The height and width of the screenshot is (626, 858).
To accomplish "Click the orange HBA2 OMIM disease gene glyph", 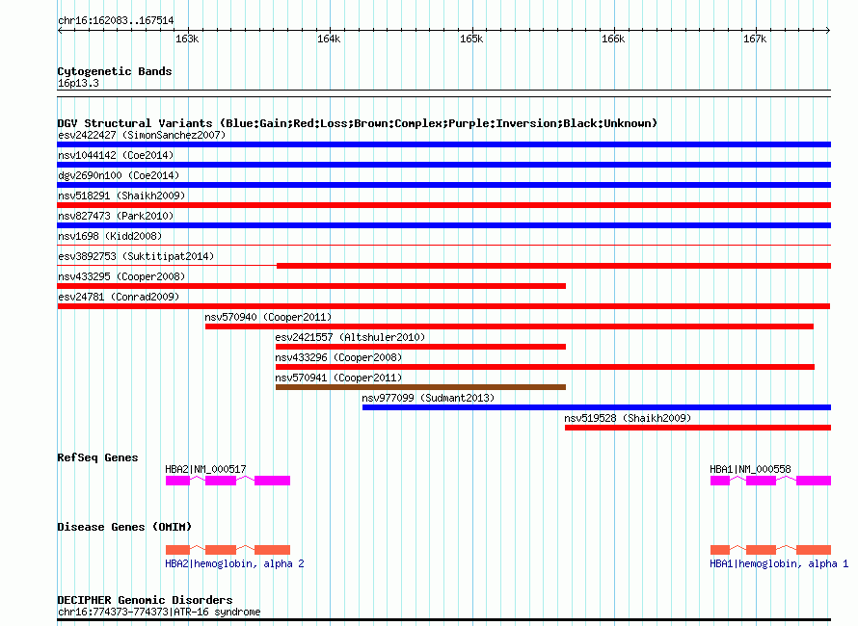I will (228, 550).
